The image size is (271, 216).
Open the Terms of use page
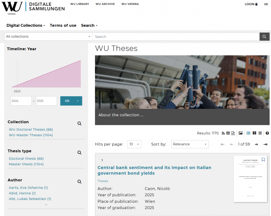63,26
